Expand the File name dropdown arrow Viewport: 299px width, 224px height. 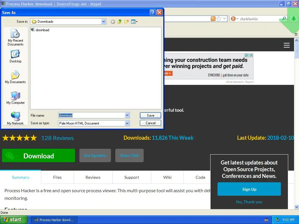(x=127, y=115)
